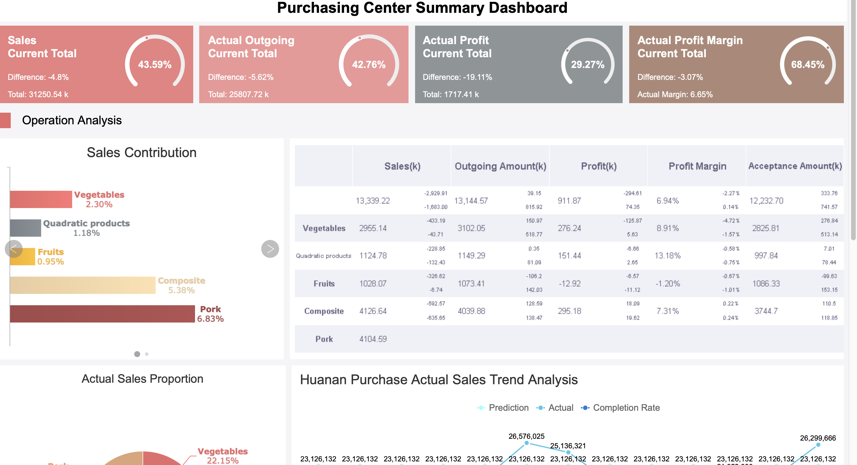
Task: Toggle the Completion Rate legend series
Action: tap(620, 407)
